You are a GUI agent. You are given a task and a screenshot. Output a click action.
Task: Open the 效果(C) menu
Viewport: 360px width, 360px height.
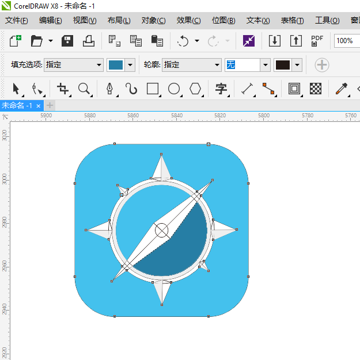(188, 21)
